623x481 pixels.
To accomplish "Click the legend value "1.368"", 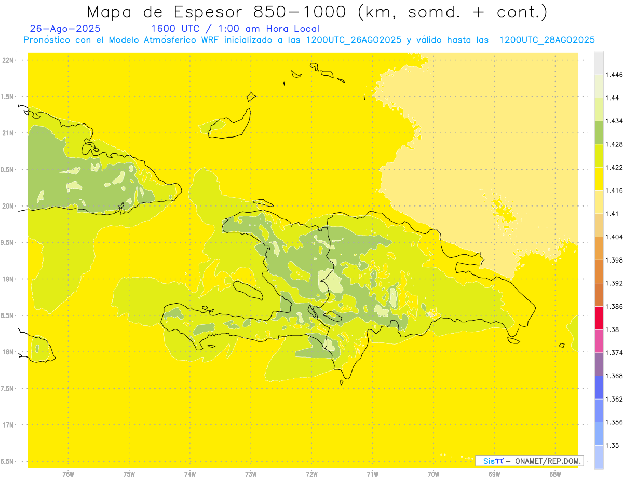I will pos(614,376).
